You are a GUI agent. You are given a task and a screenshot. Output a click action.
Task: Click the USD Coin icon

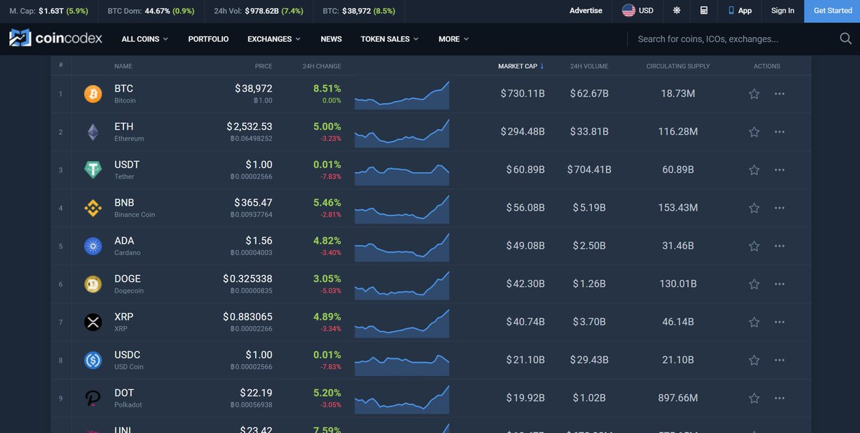pyautogui.click(x=93, y=360)
